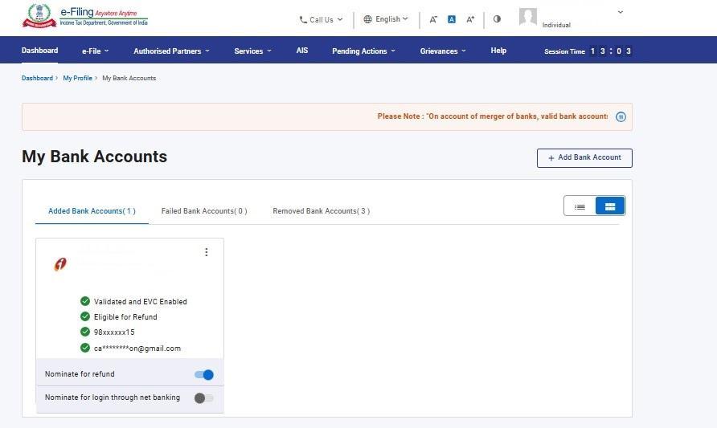Select the default font size A icon
Screen dimensions: 717x428
point(452,19)
